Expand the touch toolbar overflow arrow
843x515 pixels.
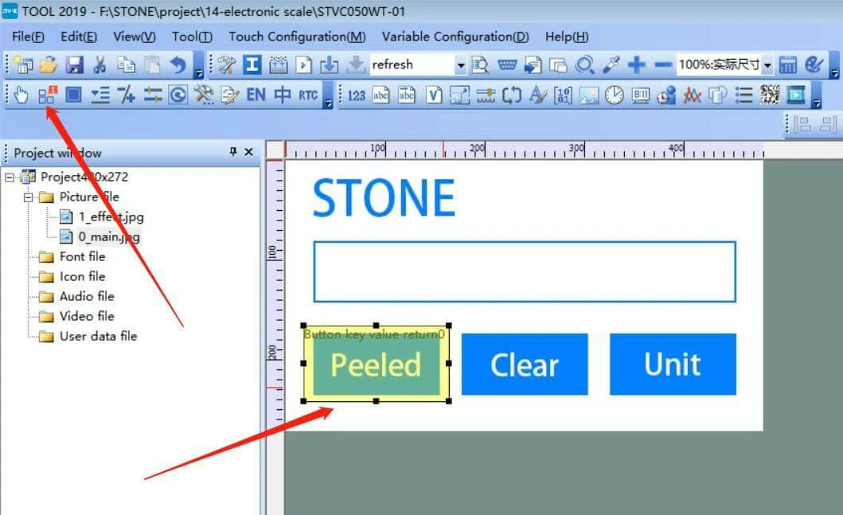point(328,103)
